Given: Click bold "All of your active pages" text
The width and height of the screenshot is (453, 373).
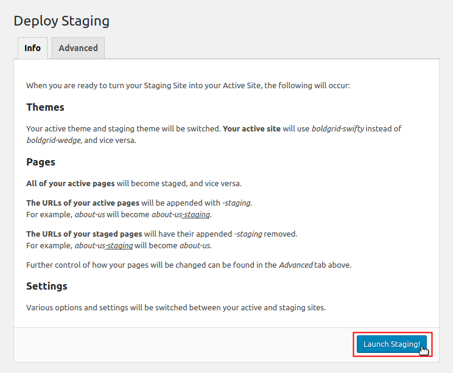Looking at the screenshot, I should point(73,183).
